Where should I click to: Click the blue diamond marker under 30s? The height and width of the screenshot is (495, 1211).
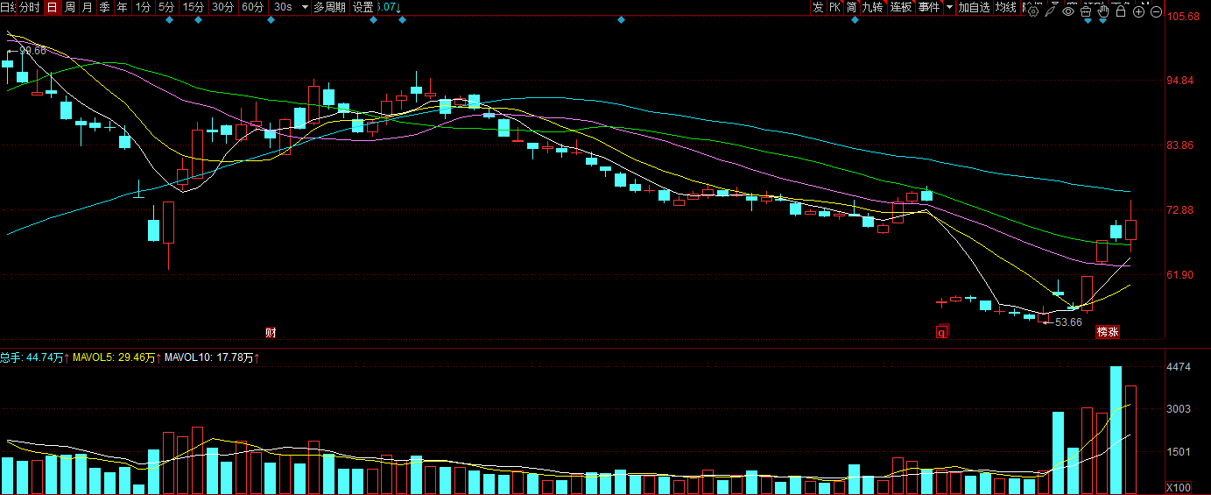tap(271, 20)
